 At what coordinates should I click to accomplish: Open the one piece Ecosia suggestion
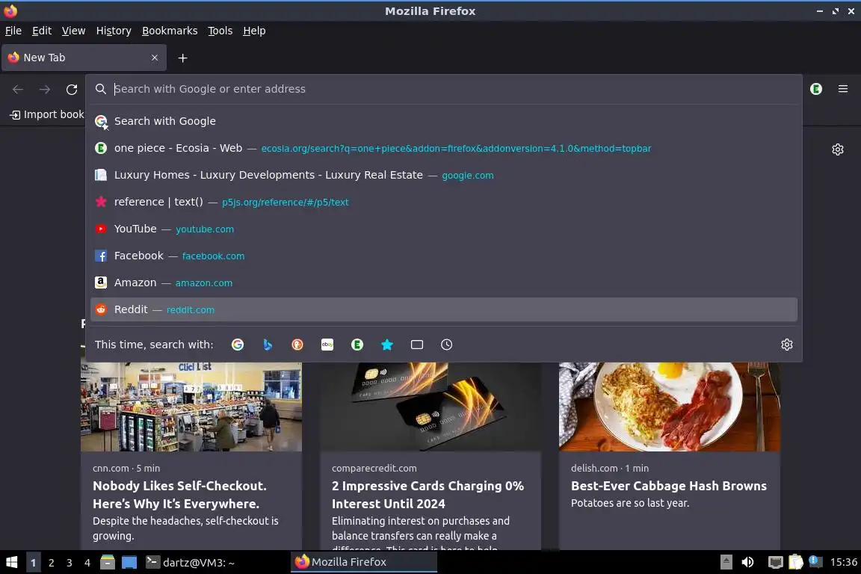pyautogui.click(x=444, y=148)
